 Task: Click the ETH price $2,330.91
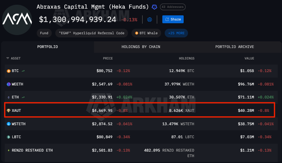click(102, 97)
